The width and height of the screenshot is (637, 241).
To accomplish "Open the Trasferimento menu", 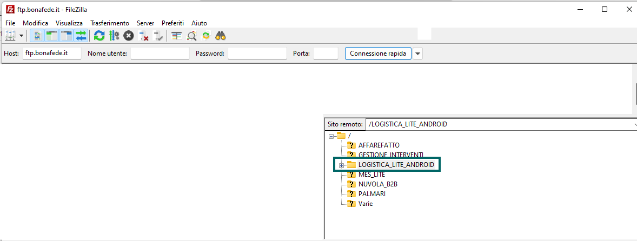I will [x=110, y=23].
